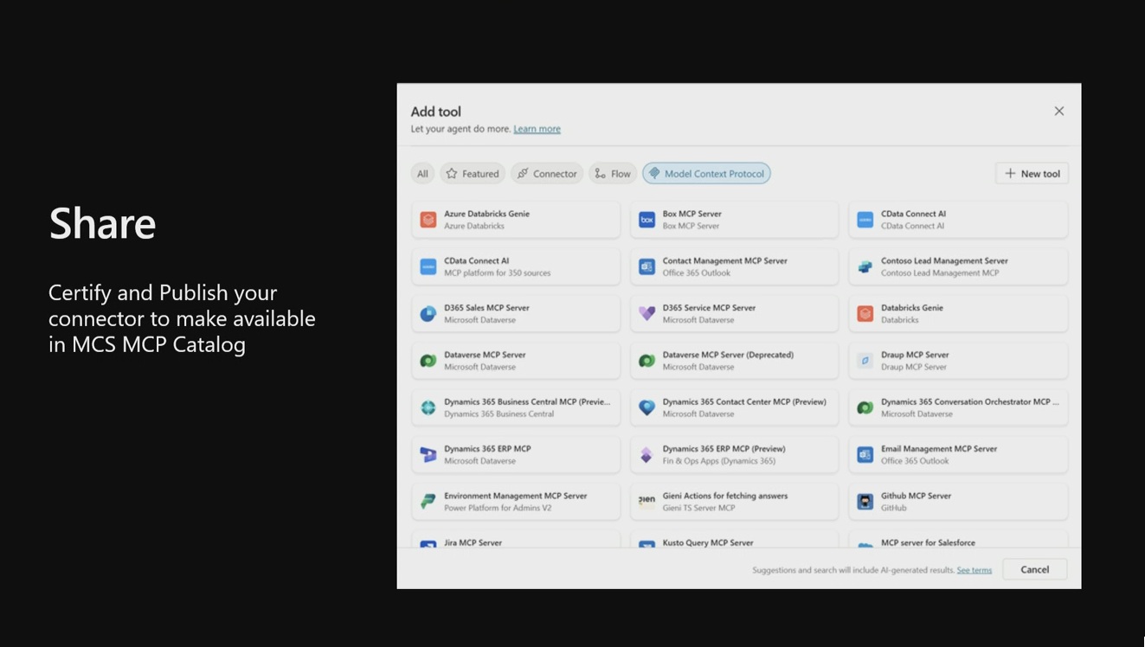Screen dimensions: 1145x647
Task: Click the Environment Management MCP Server icon
Action: [428, 502]
